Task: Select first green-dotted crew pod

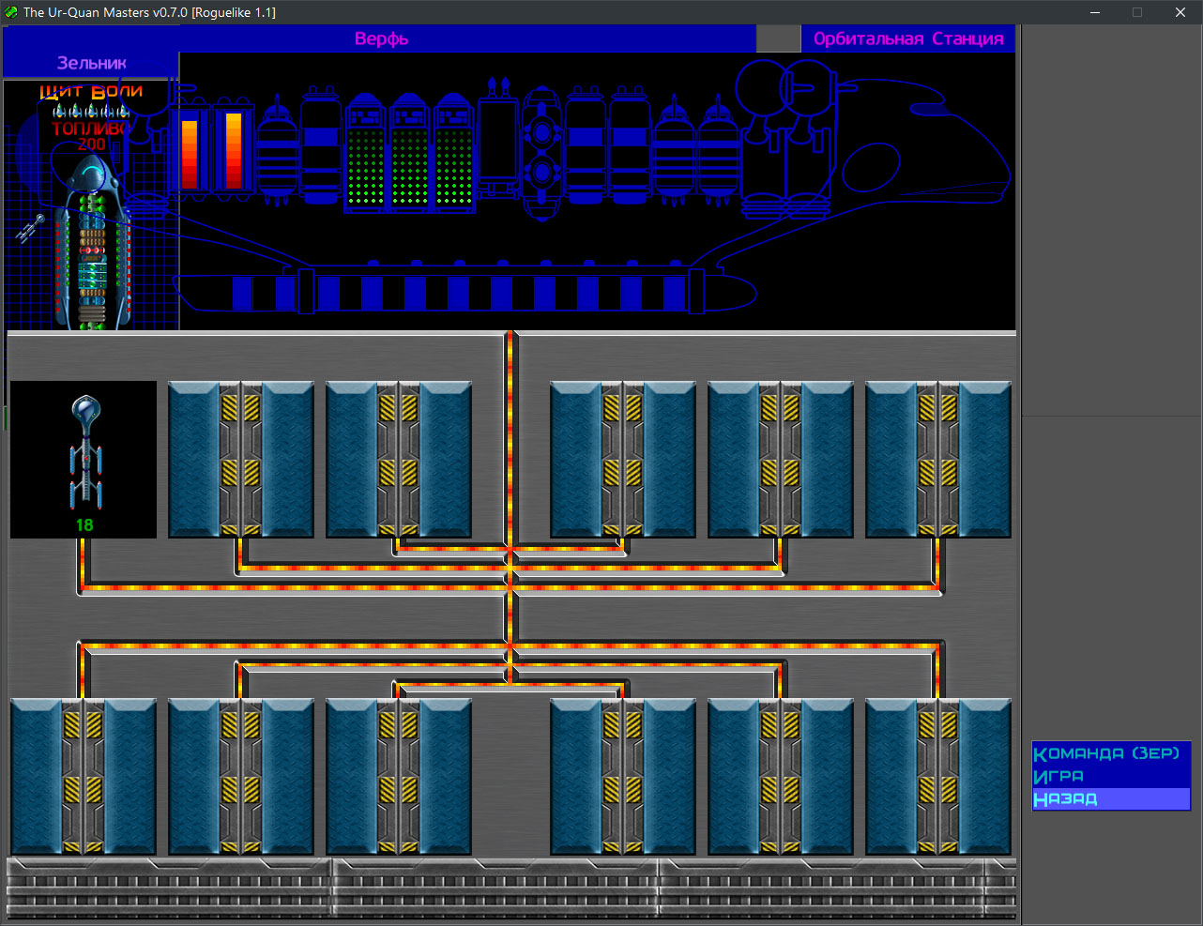Action: click(x=365, y=152)
